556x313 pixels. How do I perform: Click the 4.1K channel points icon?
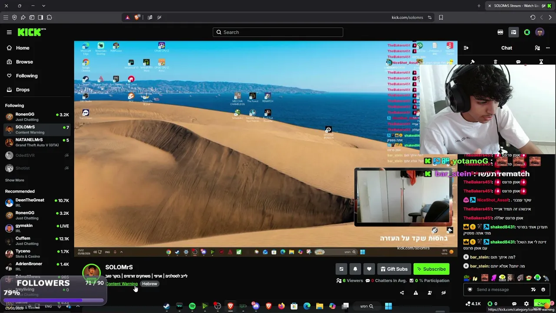coord(473,304)
